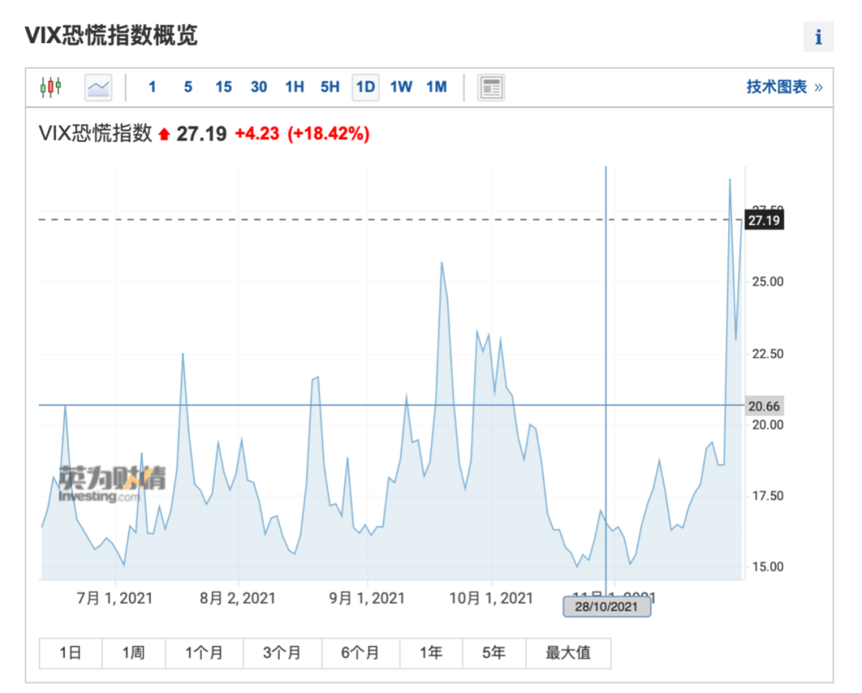Image resolution: width=862 pixels, height=693 pixels.
Task: Click the 17.50 y-axis value
Action: tap(768, 496)
